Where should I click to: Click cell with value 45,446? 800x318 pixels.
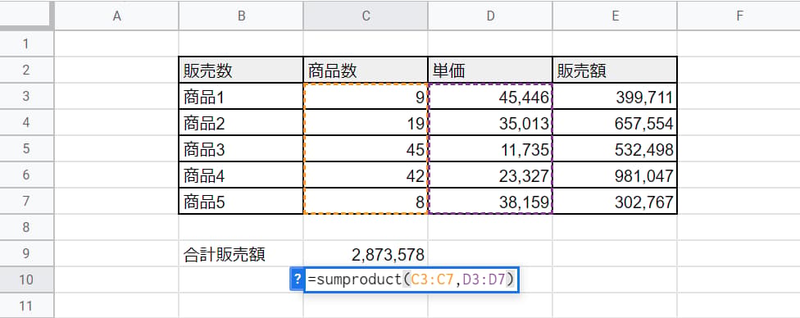tap(490, 97)
